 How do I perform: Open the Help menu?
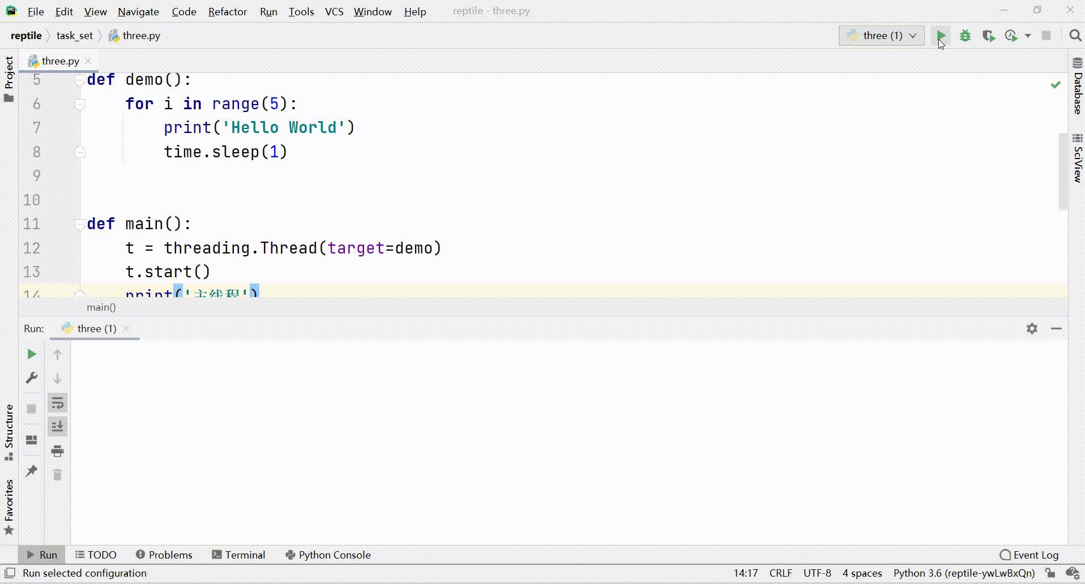(x=415, y=11)
